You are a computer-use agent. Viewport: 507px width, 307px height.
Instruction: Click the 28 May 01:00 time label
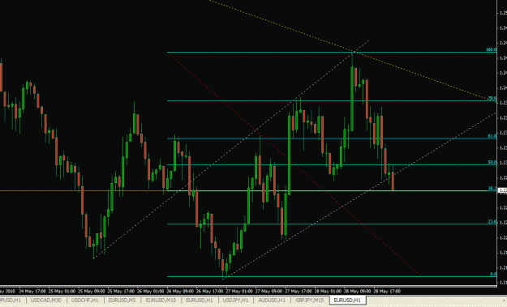tap(328, 291)
